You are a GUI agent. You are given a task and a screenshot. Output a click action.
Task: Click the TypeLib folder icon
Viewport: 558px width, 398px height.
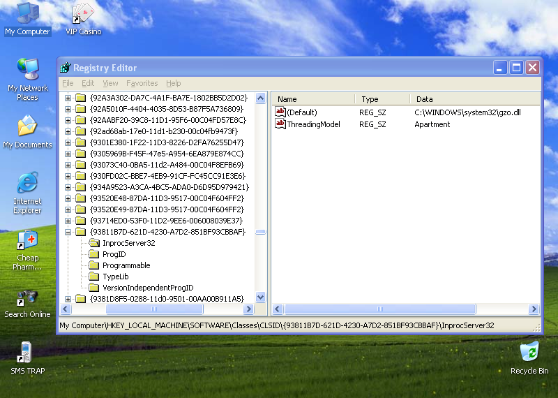tap(93, 277)
